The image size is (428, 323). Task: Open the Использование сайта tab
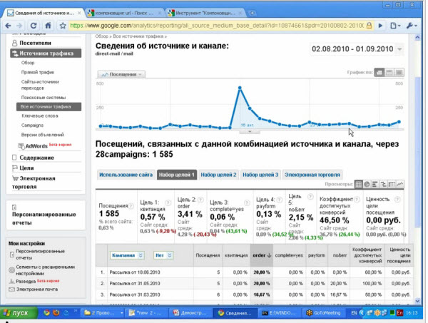click(125, 174)
